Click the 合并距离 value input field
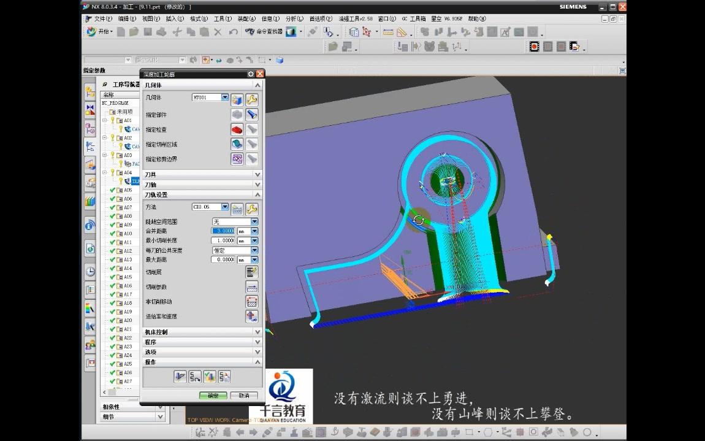The width and height of the screenshot is (705, 441). coord(224,231)
